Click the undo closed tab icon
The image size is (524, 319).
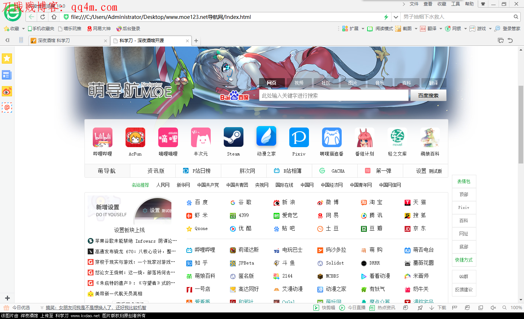tap(510, 40)
